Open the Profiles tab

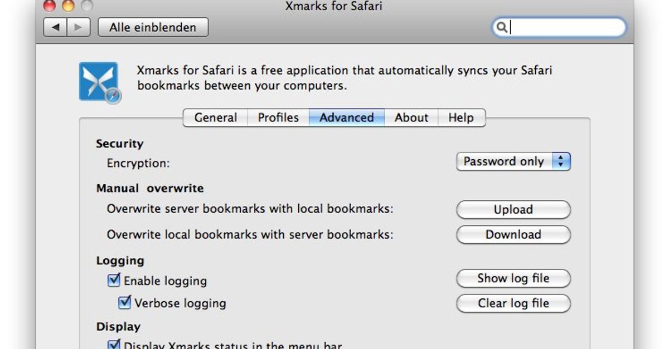click(x=278, y=117)
